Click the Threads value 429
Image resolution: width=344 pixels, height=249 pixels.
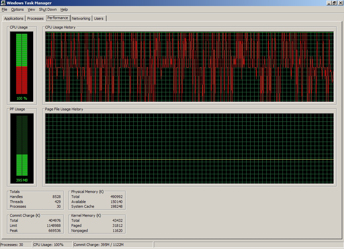click(57, 202)
